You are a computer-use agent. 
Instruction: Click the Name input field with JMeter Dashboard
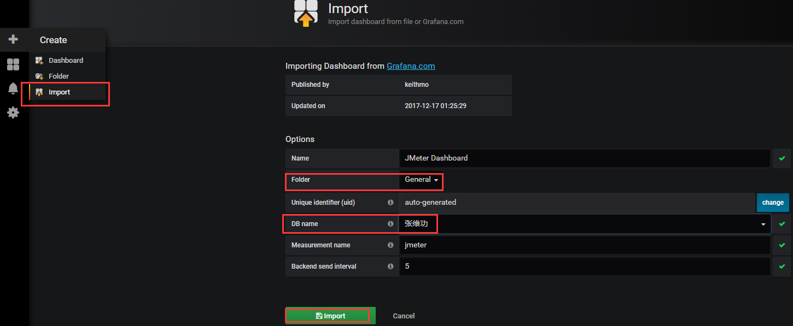pos(585,158)
